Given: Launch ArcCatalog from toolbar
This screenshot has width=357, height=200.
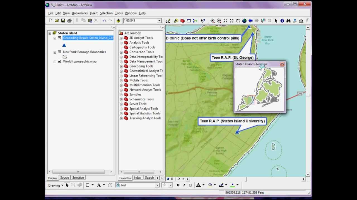Looking at the screenshot, I should (x=176, y=21).
